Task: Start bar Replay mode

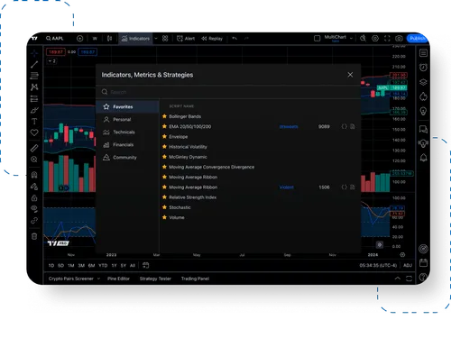Action: pos(212,39)
